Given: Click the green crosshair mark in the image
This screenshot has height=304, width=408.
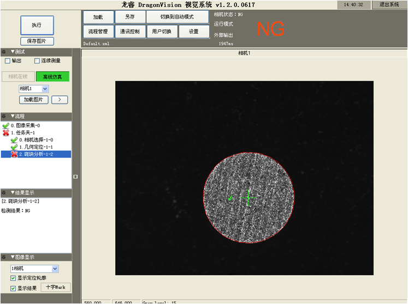Looking at the screenshot, I should point(248,198).
